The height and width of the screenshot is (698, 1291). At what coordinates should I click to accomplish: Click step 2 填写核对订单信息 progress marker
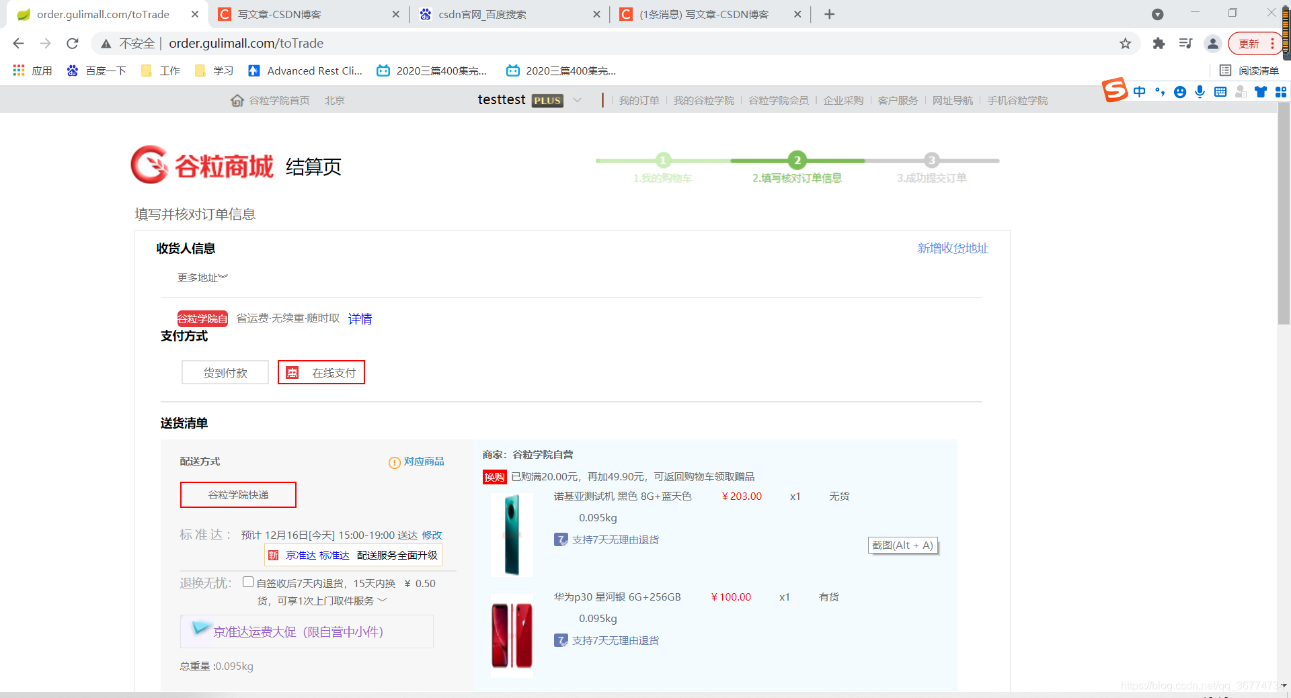click(x=797, y=160)
